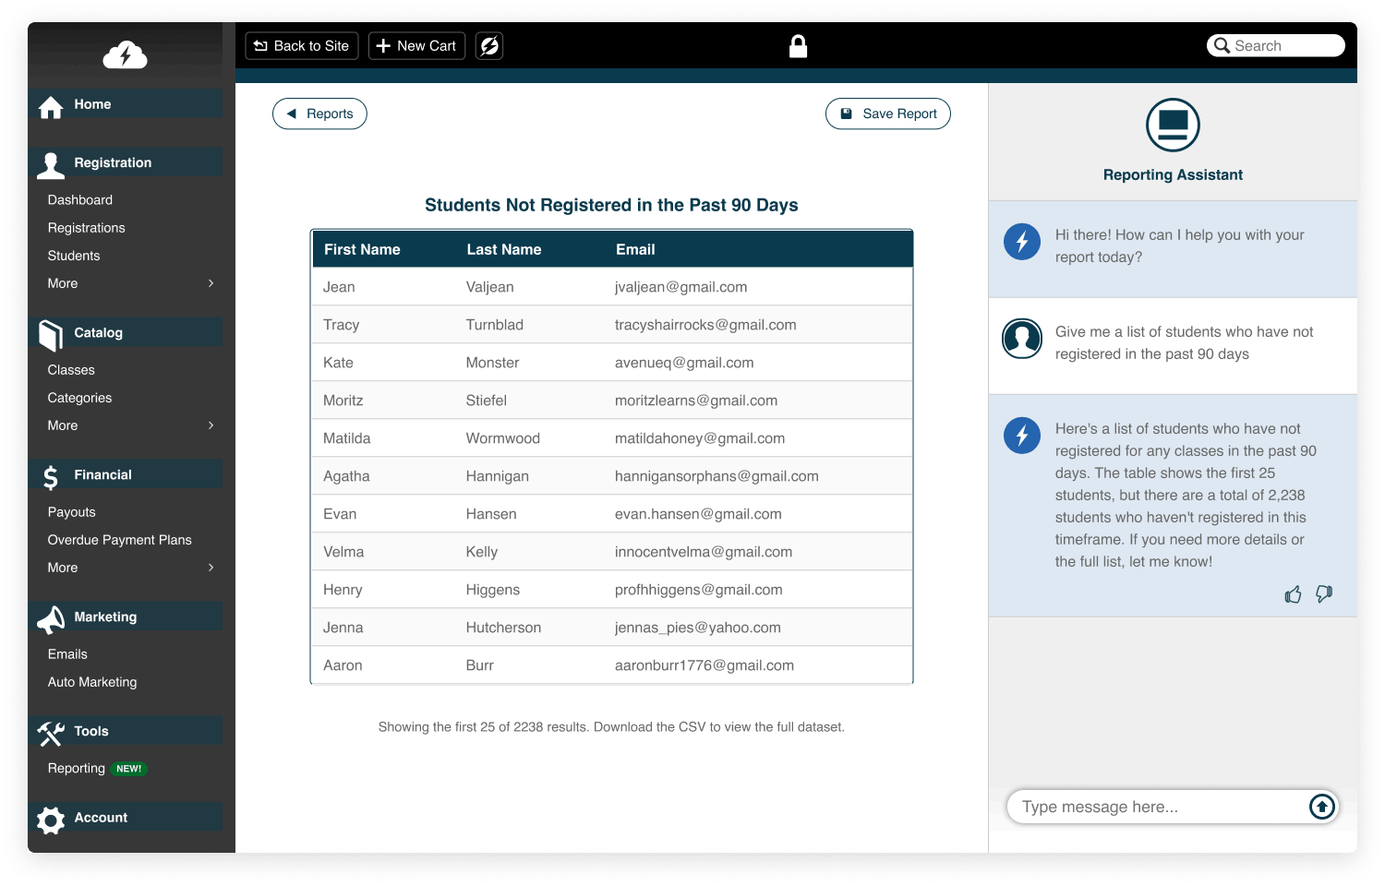Click the Marketing megaphone icon
Viewport: 1385px width, 886px height.
point(51,619)
